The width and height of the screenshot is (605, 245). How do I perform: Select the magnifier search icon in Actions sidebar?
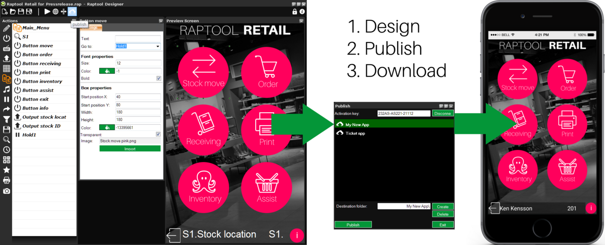tap(7, 140)
